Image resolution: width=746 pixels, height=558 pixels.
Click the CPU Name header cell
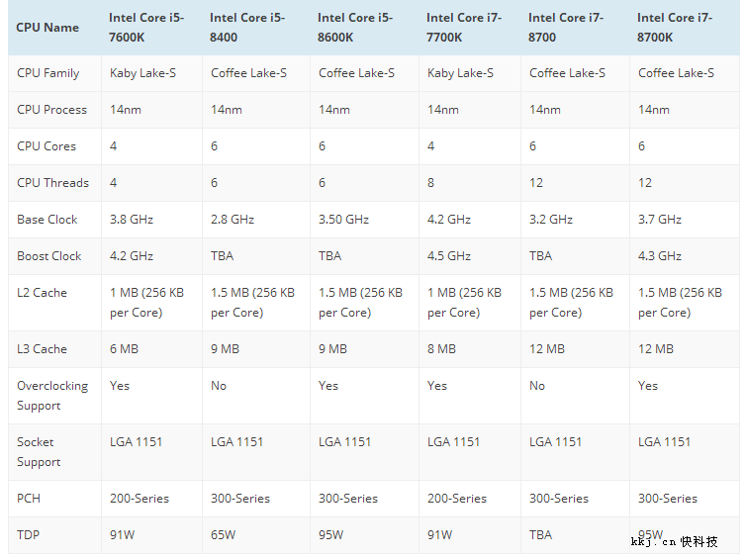point(47,28)
